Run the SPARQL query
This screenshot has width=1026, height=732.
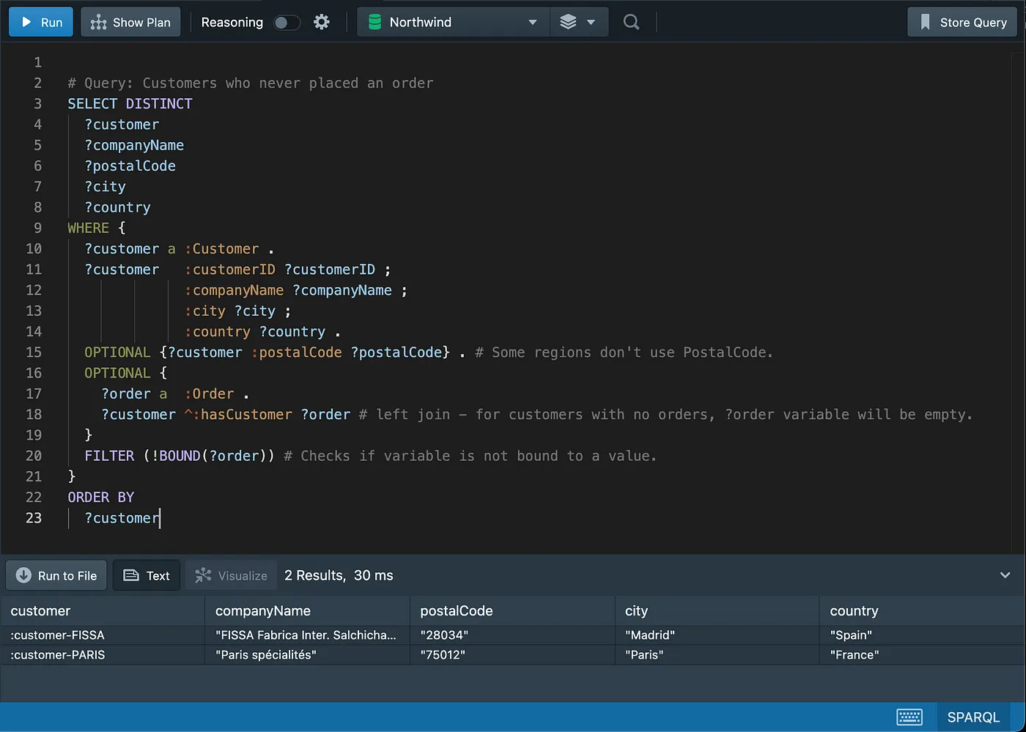pos(41,22)
